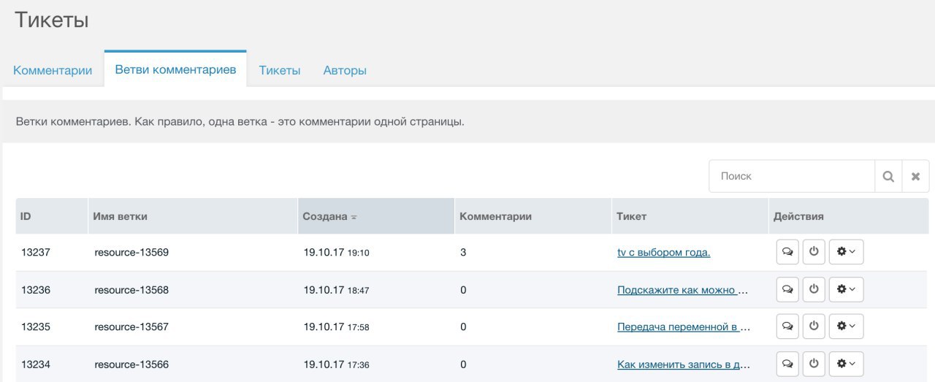The height and width of the screenshot is (382, 935).
Task: Open comments for branch 13237
Action: 787,252
